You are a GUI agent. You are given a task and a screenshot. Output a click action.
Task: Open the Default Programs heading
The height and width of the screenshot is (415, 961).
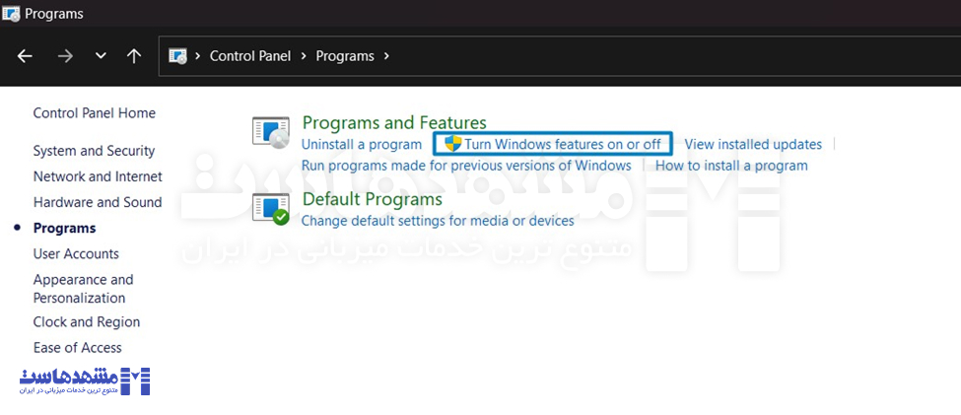point(373,199)
